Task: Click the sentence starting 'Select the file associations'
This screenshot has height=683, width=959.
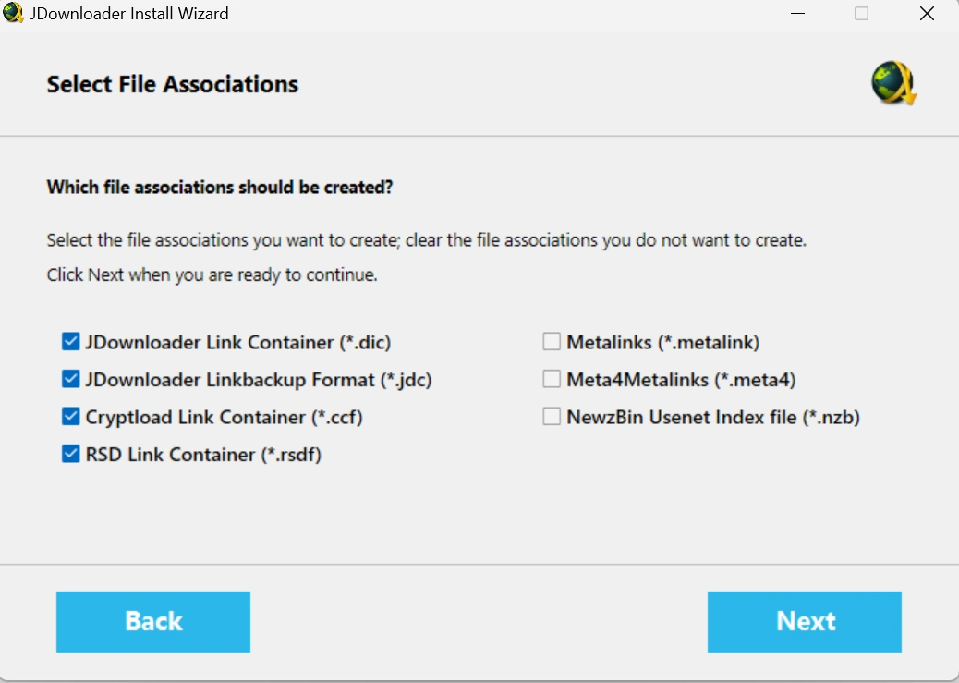Action: [426, 240]
